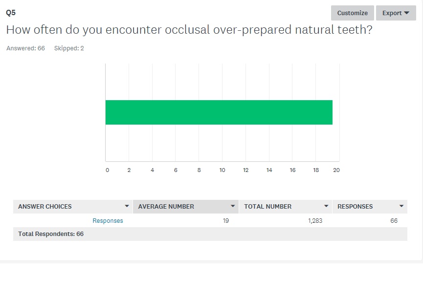Click the Total Number column dropdown arrow

(x=326, y=207)
